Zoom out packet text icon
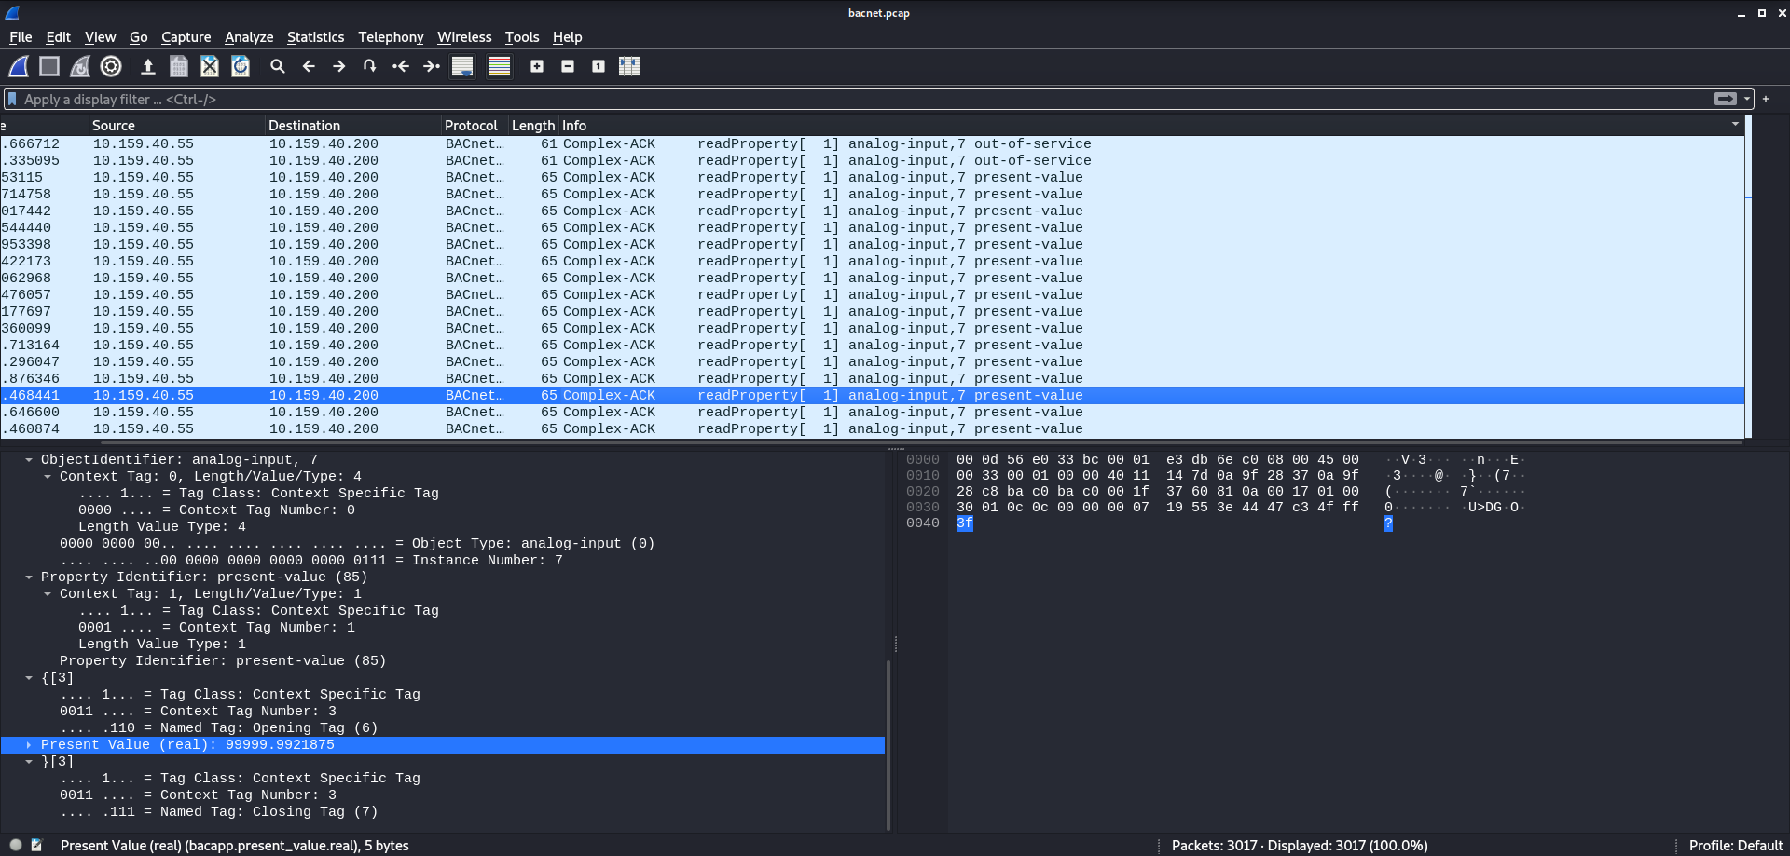This screenshot has height=856, width=1790. tap(568, 66)
